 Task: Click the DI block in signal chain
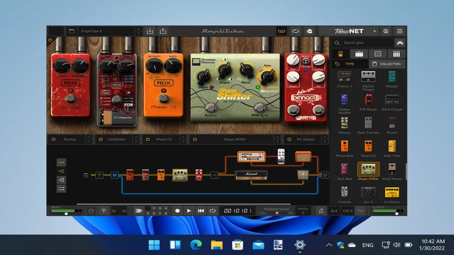coord(114,175)
